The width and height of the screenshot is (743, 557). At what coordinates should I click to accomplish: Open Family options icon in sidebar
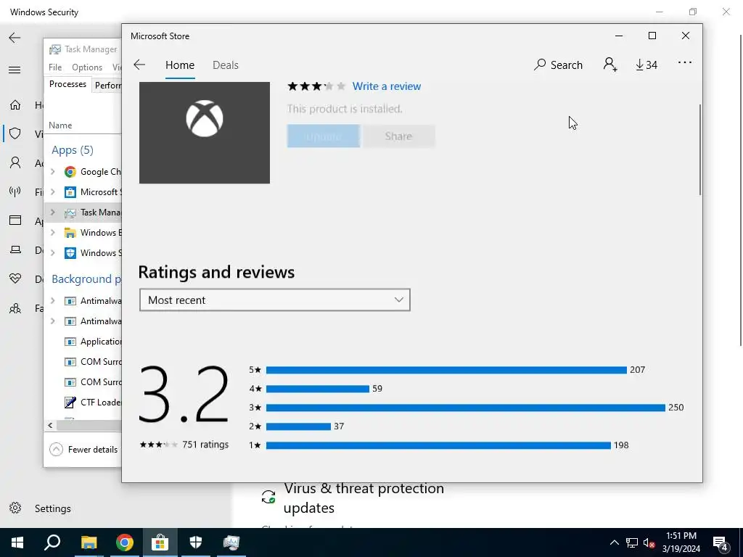[15, 308]
